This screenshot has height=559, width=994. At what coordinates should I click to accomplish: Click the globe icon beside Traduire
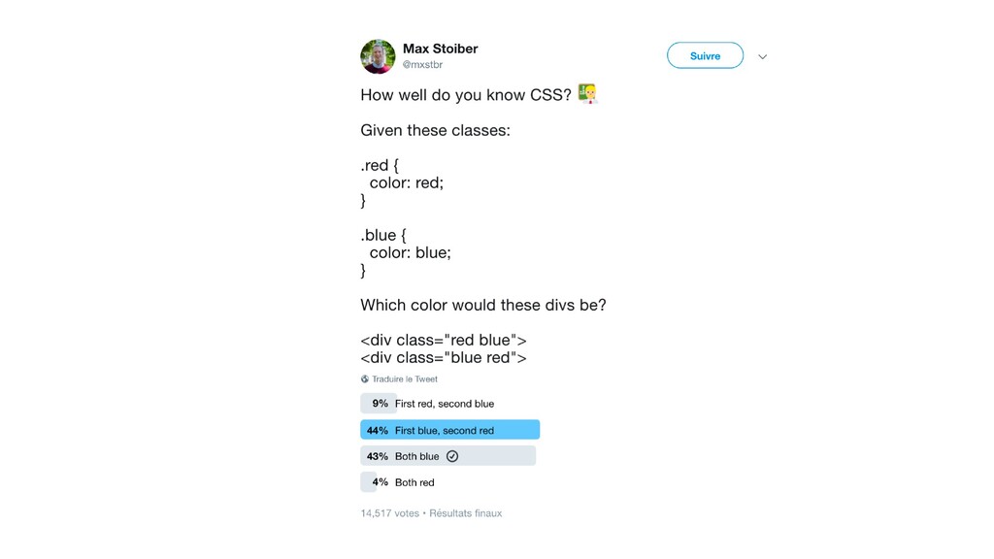click(x=365, y=379)
